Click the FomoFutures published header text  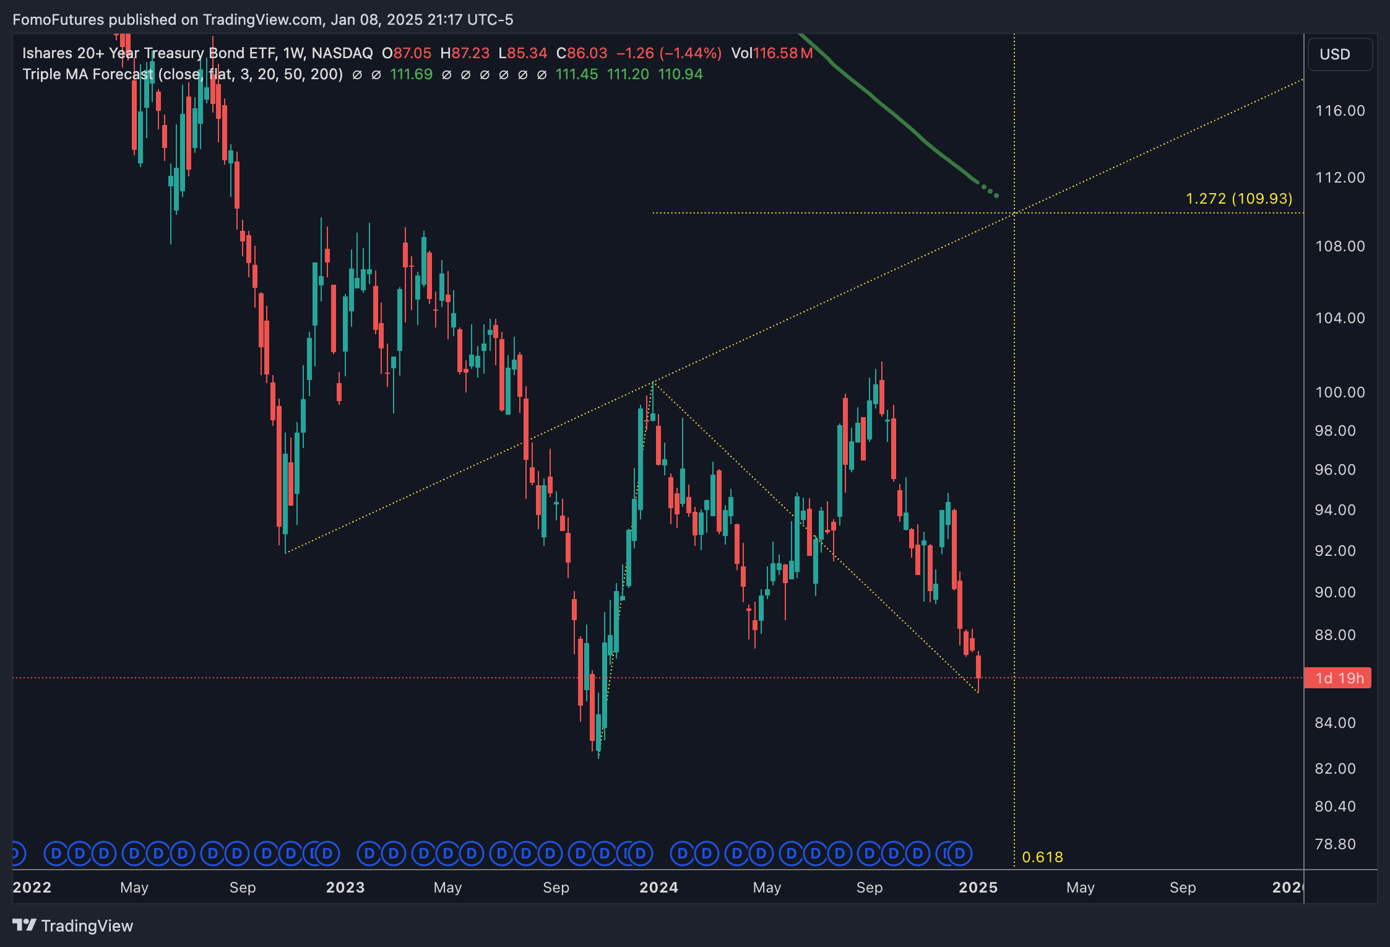click(x=262, y=20)
